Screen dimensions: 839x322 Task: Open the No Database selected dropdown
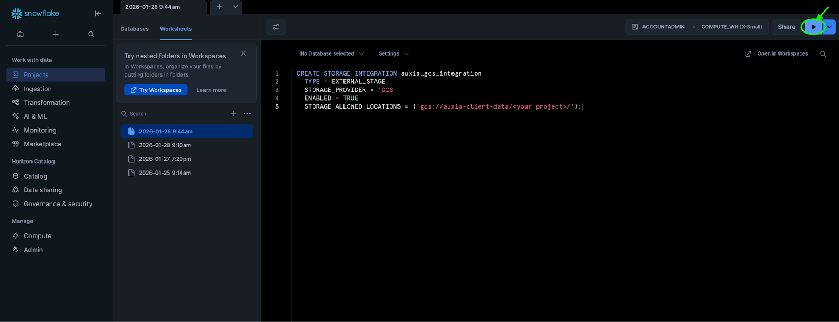(331, 53)
